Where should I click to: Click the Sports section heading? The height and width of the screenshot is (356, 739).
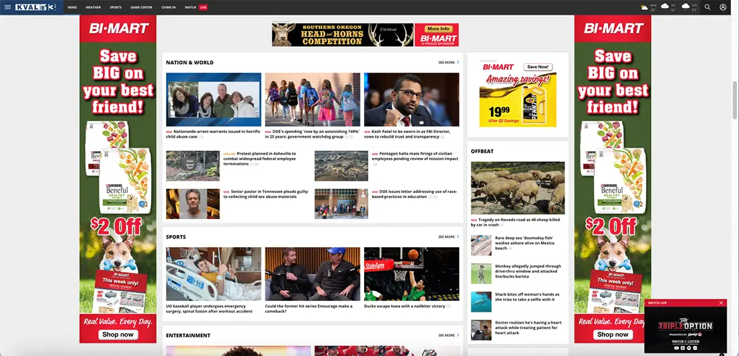[176, 236]
